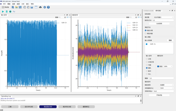Click the blue question mark help icon
This screenshot has height=111, width=176.
tap(48, 7)
